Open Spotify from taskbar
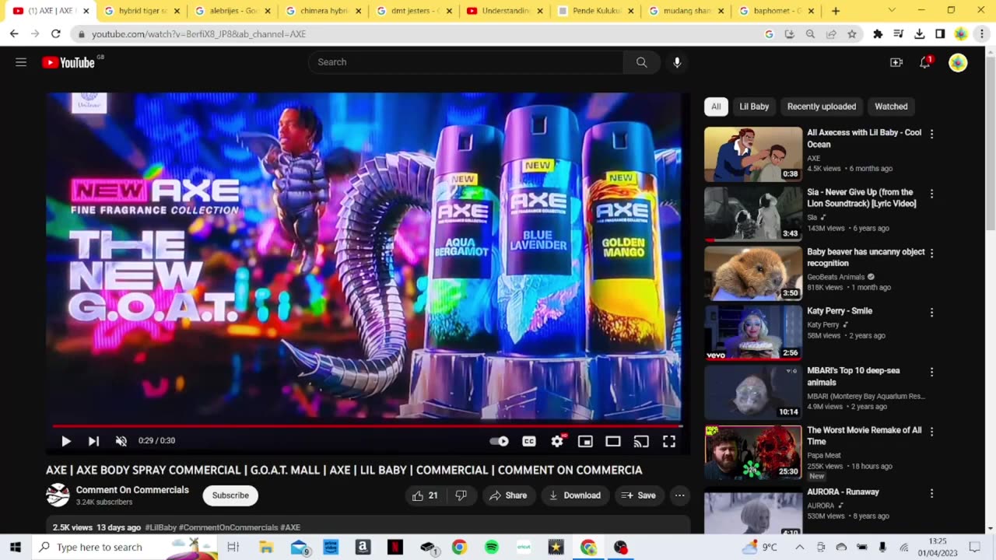The width and height of the screenshot is (996, 560). click(x=492, y=548)
